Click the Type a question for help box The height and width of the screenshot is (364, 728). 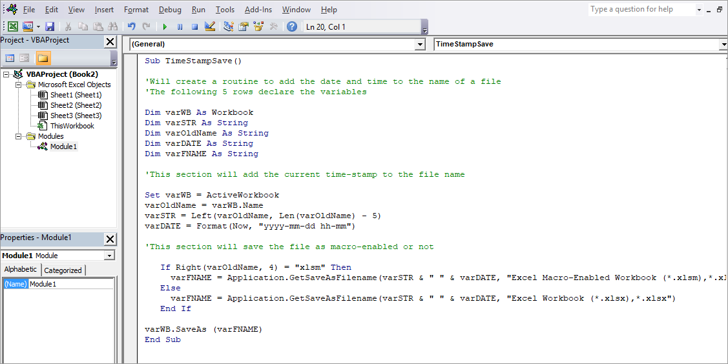[x=641, y=9]
